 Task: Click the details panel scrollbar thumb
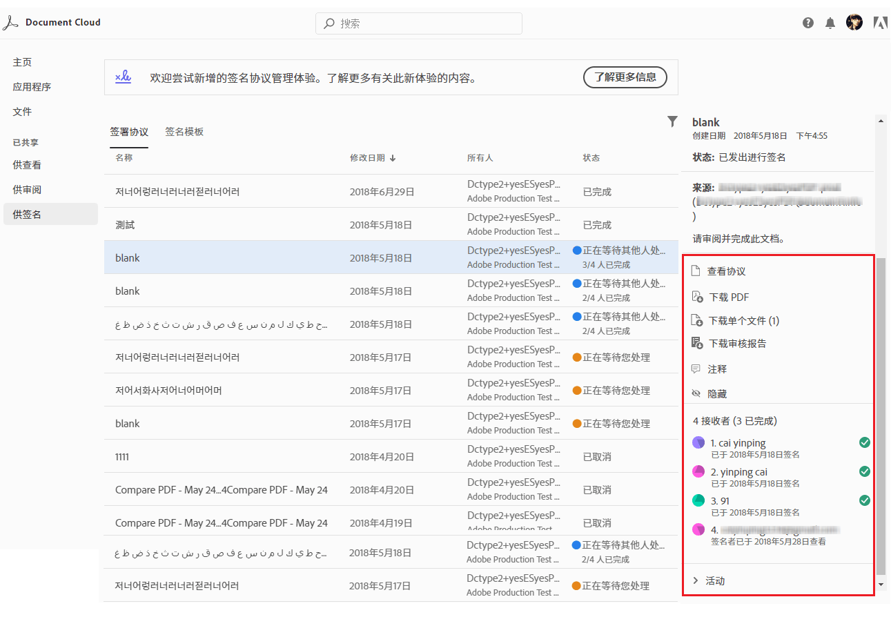(881, 416)
